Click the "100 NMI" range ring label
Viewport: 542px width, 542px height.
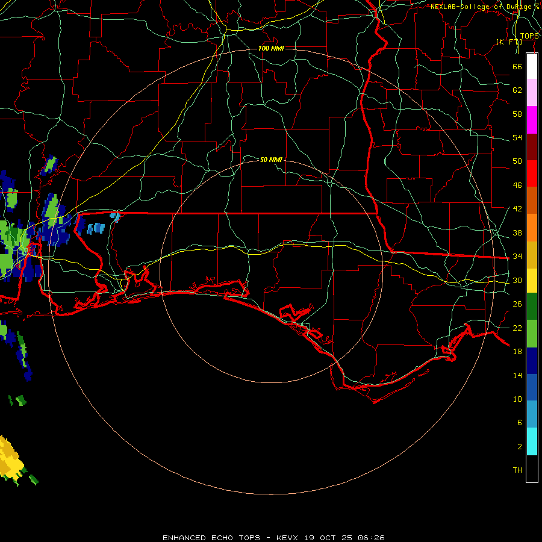pos(271,48)
